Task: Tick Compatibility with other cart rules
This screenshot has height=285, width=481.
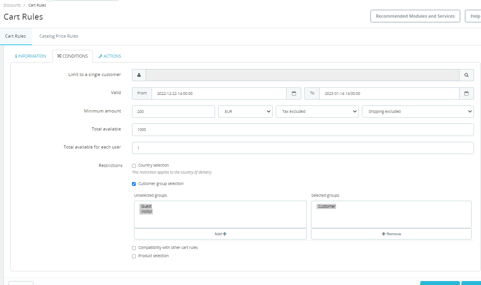Action: pyautogui.click(x=134, y=248)
